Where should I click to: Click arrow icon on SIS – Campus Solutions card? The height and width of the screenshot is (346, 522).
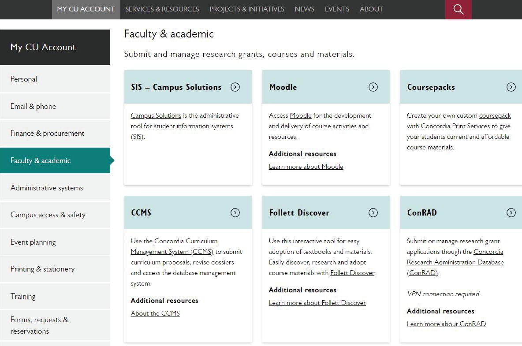point(235,87)
